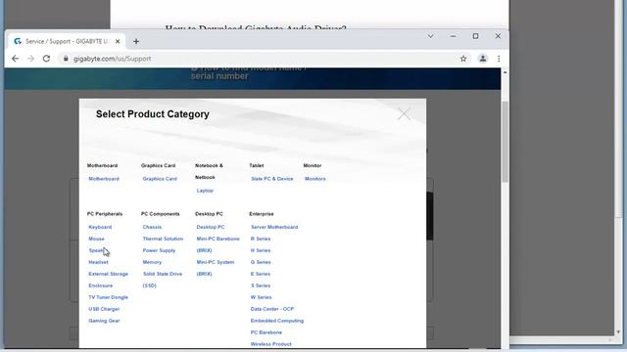
Task: Click the browser forward arrow
Action: (30, 59)
